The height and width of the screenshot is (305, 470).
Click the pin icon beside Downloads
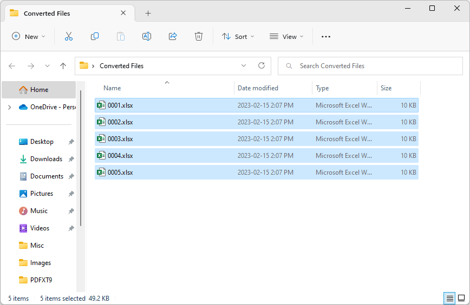pos(71,159)
